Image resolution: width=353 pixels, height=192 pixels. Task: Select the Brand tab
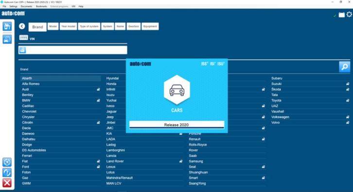tap(37, 27)
